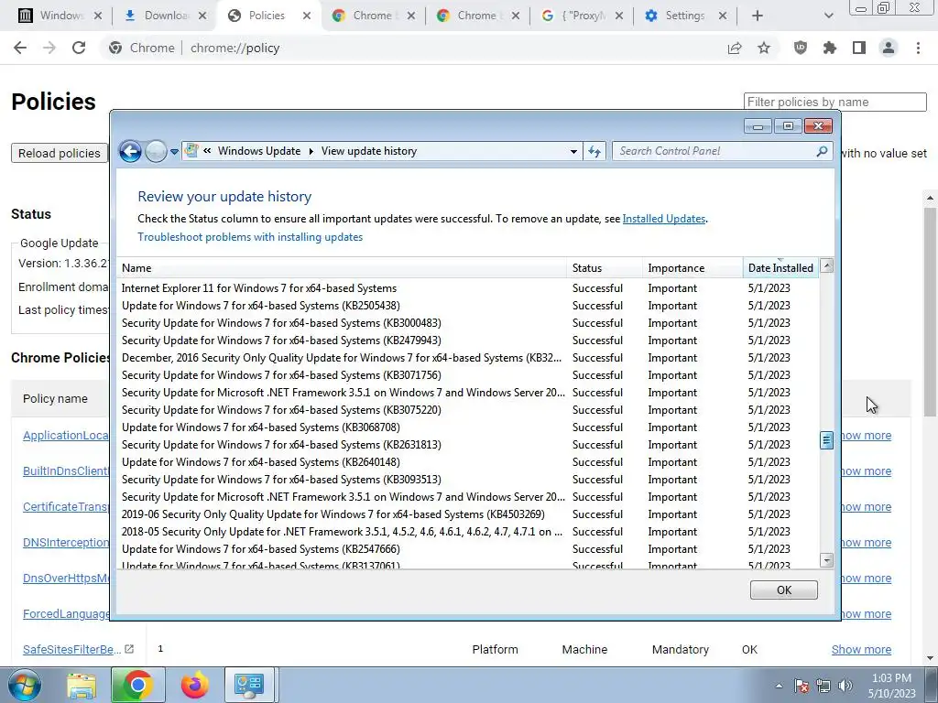Click the breadcrumb chevron before Windows Update

[207, 151]
